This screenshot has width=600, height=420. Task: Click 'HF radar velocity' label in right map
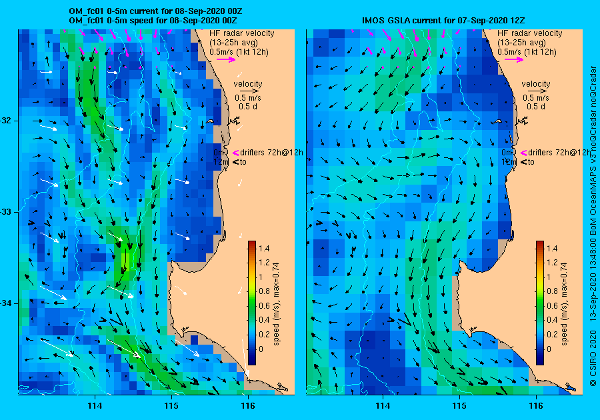(530, 33)
